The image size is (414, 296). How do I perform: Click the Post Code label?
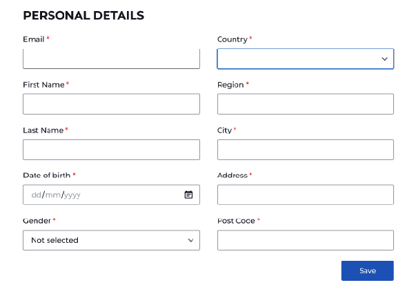point(236,221)
